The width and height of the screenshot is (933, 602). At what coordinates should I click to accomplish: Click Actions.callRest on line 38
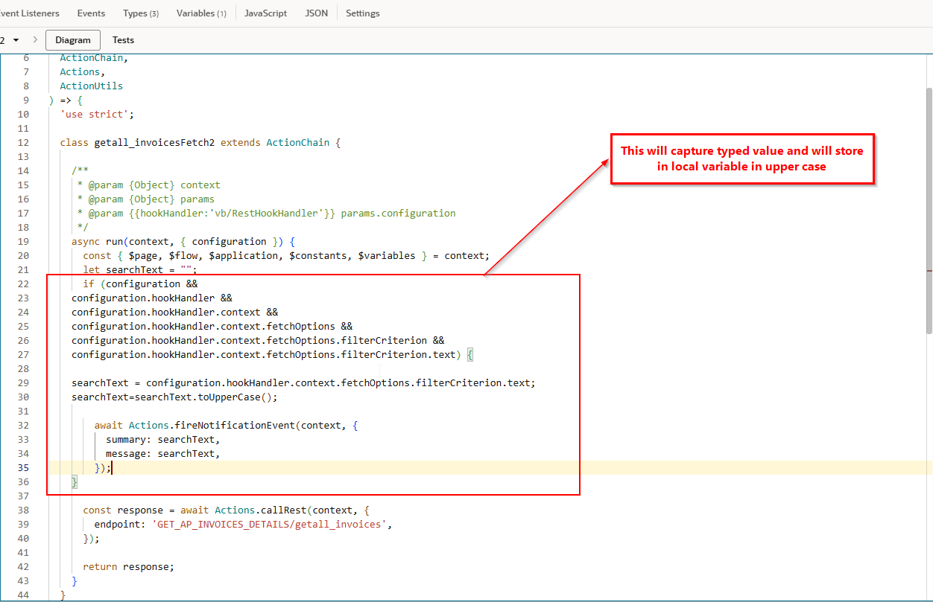click(260, 510)
